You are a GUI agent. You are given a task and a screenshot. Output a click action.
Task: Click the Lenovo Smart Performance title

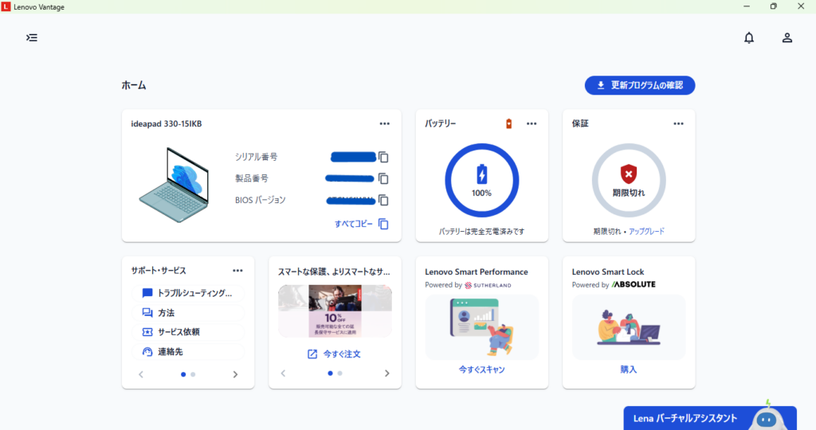477,272
